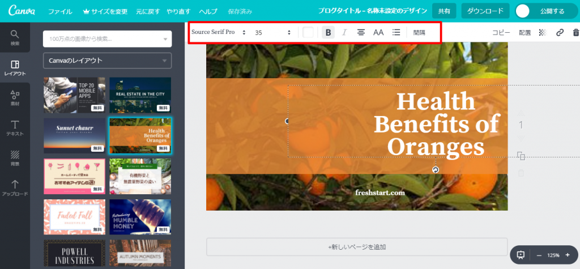Duplicate page using copy page icon

click(521, 156)
